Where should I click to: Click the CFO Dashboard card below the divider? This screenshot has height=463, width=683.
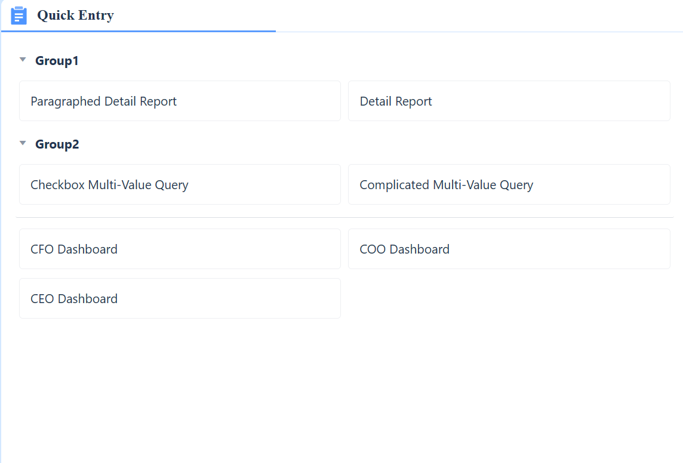pyautogui.click(x=180, y=249)
